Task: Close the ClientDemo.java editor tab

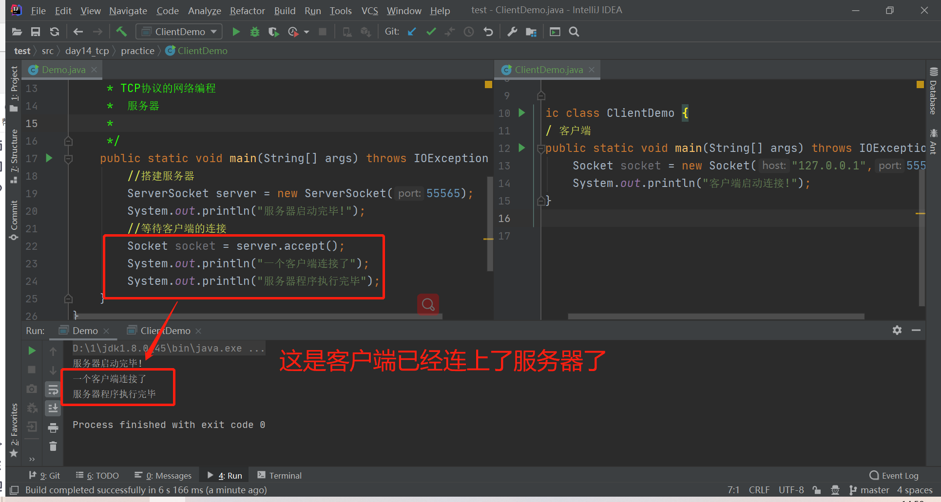Action: click(592, 70)
